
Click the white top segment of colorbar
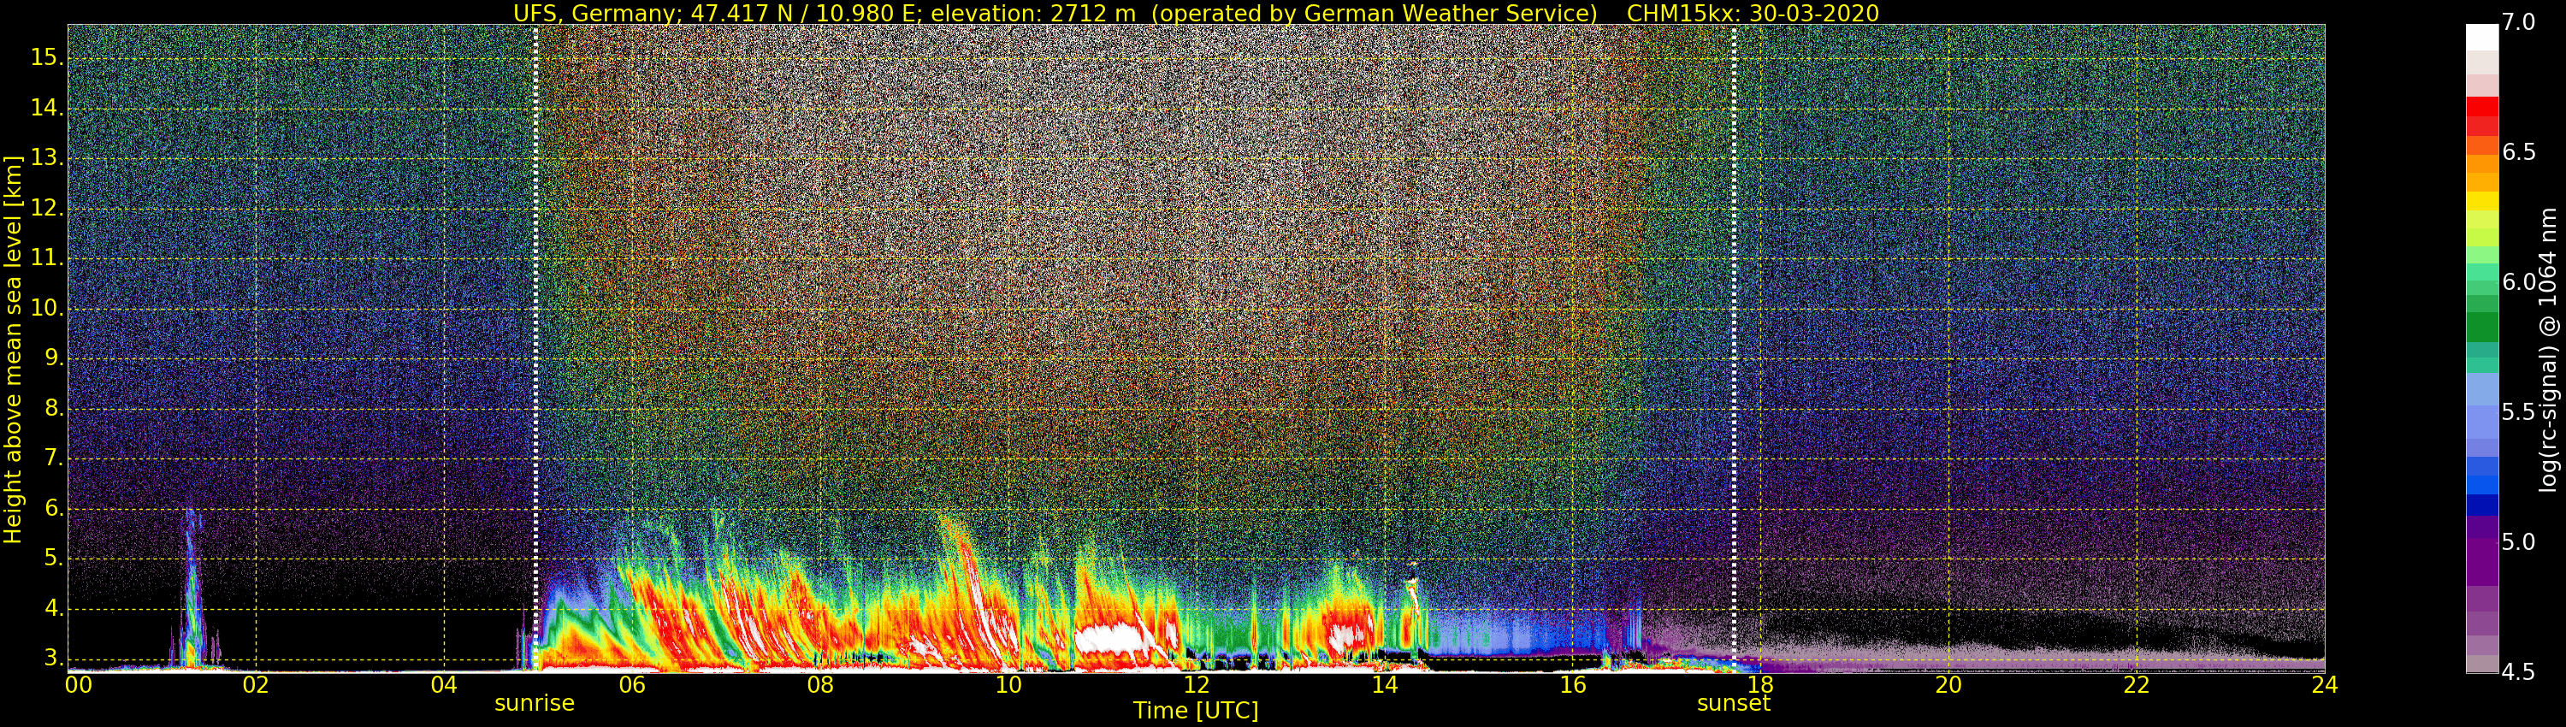point(2481,37)
